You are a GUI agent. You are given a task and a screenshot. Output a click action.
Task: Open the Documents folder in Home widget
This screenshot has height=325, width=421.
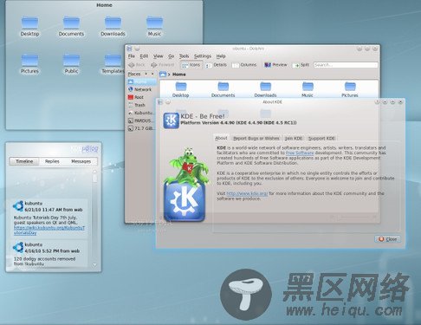(71, 26)
